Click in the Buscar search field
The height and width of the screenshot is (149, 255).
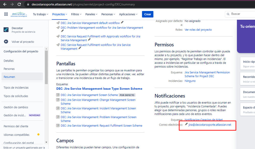tap(240, 14)
